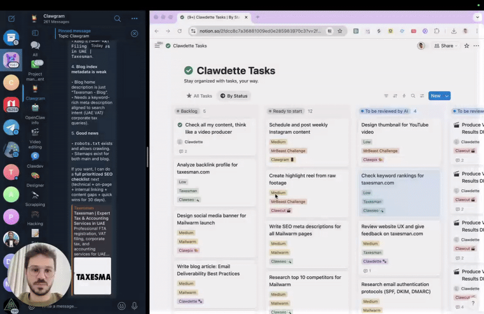Toggle checkmark on Check all my content card

tap(180, 125)
